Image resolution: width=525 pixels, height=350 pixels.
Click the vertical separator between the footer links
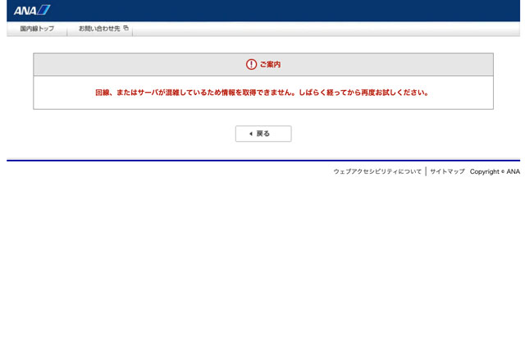pyautogui.click(x=426, y=171)
